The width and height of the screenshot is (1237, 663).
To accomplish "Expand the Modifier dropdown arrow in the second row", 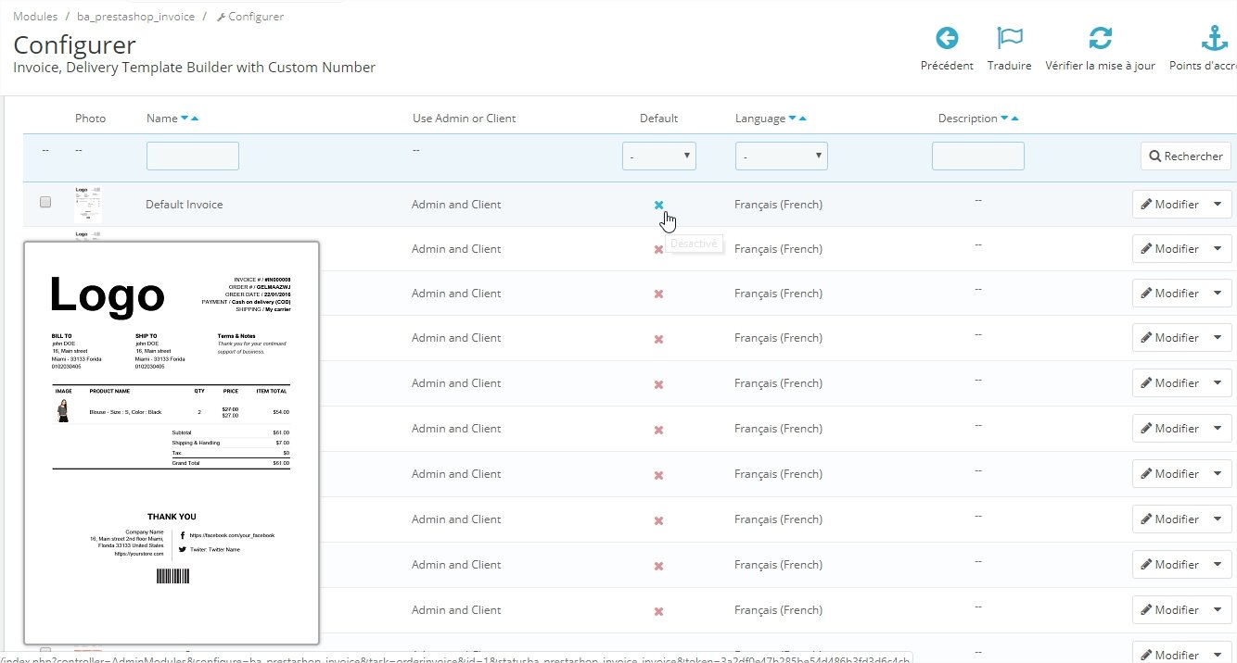I will tap(1218, 249).
